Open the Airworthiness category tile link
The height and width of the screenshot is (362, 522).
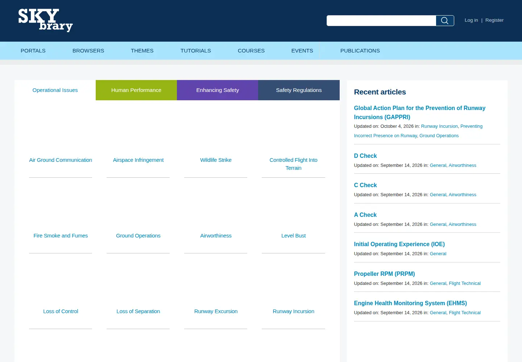[216, 236]
